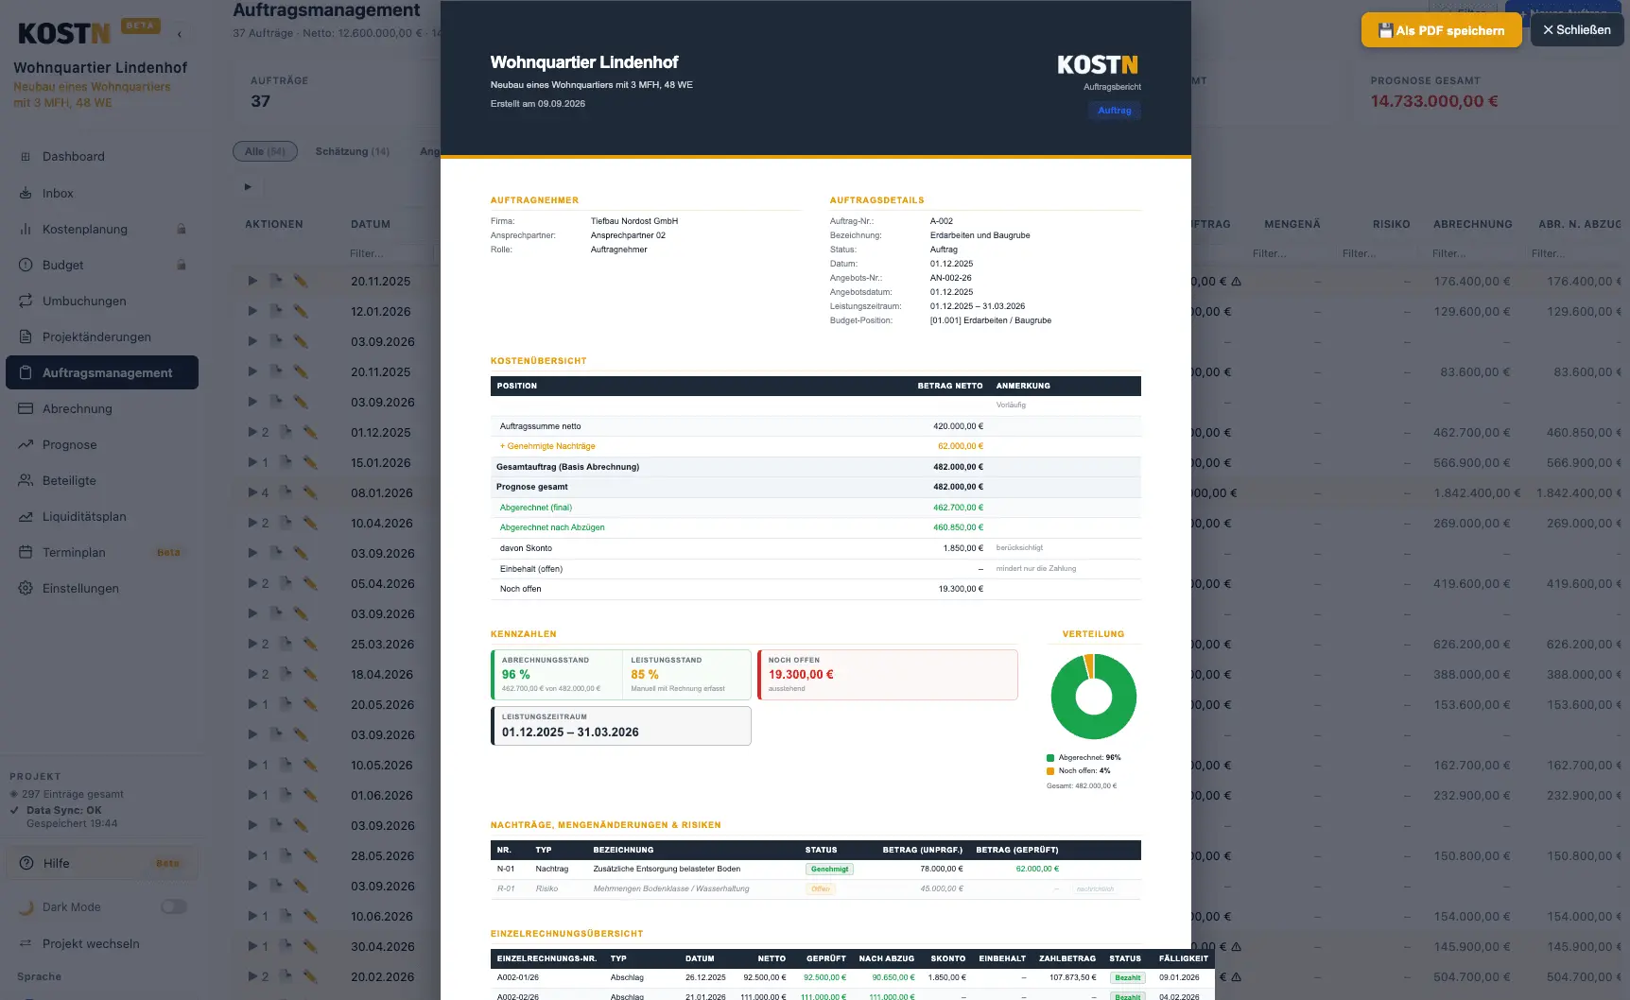Click the Genehmigt status badge

829,869
